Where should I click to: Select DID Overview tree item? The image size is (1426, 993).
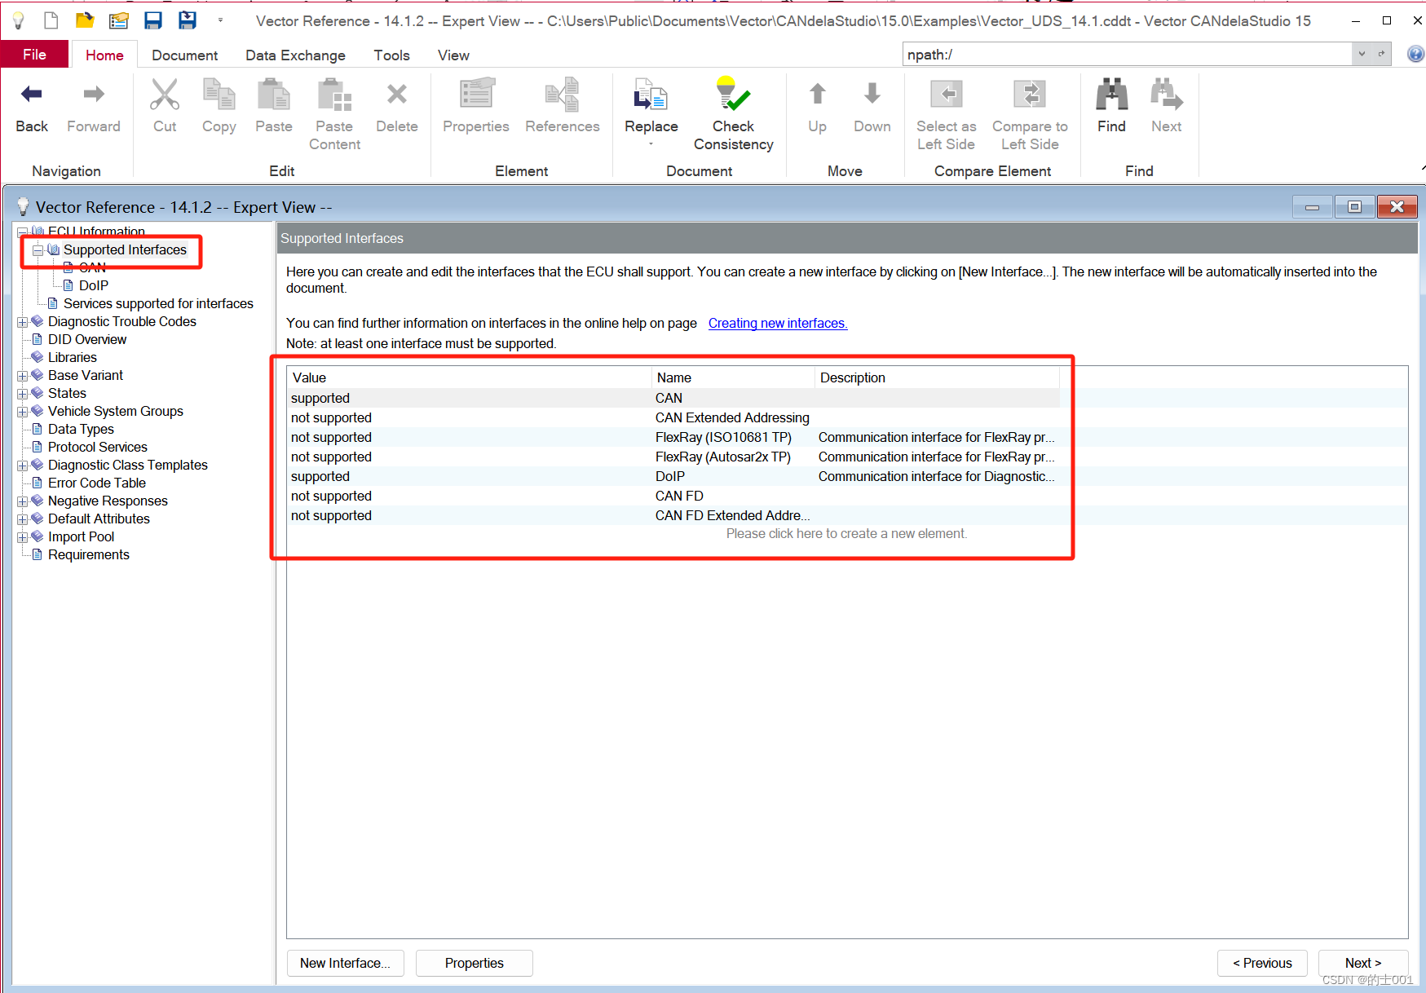[87, 339]
